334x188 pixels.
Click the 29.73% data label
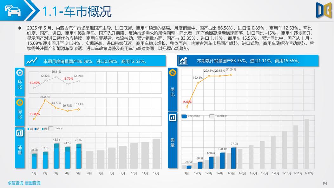(x=67, y=105)
